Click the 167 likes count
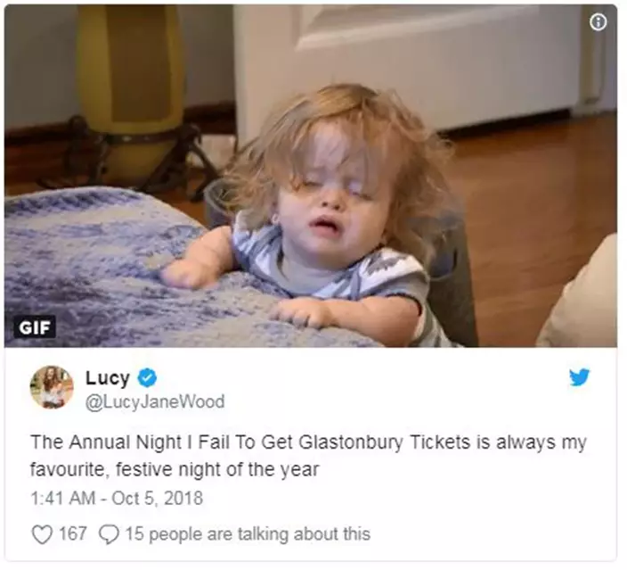Screen dimensions: 627x570 (x=73, y=533)
